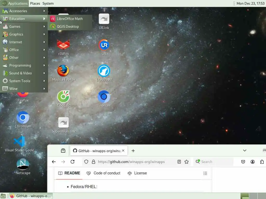The height and width of the screenshot is (199, 266).
Task: Reload the GitHub page
Action: coord(72,162)
